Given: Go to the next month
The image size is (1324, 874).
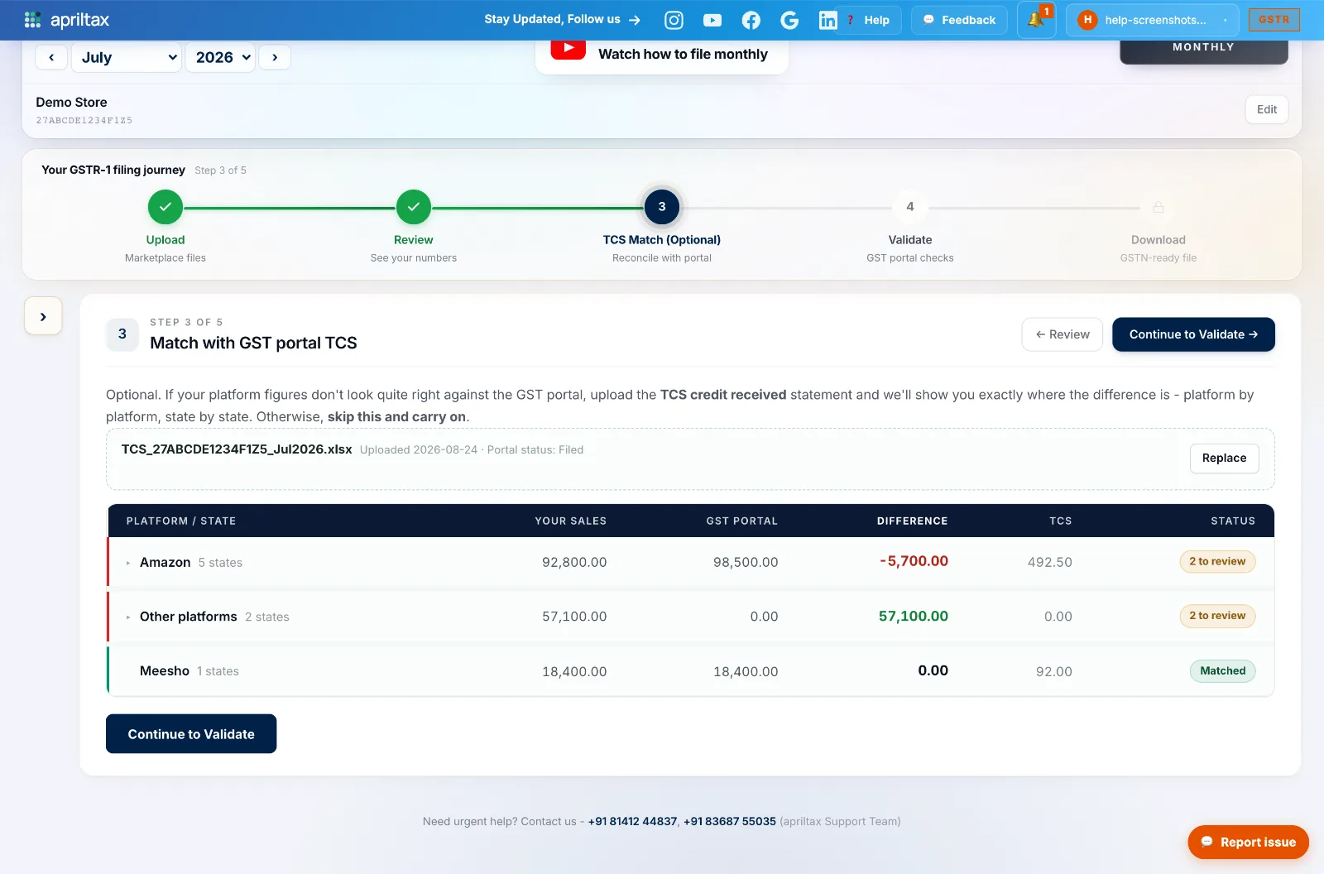Looking at the screenshot, I should (275, 57).
